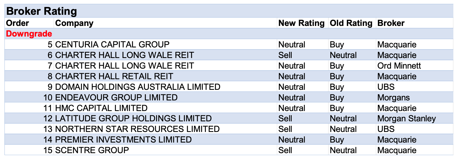457x159 pixels.
Task: Select the HMC CAPITAL LIMITED cell
Action: [x=101, y=108]
